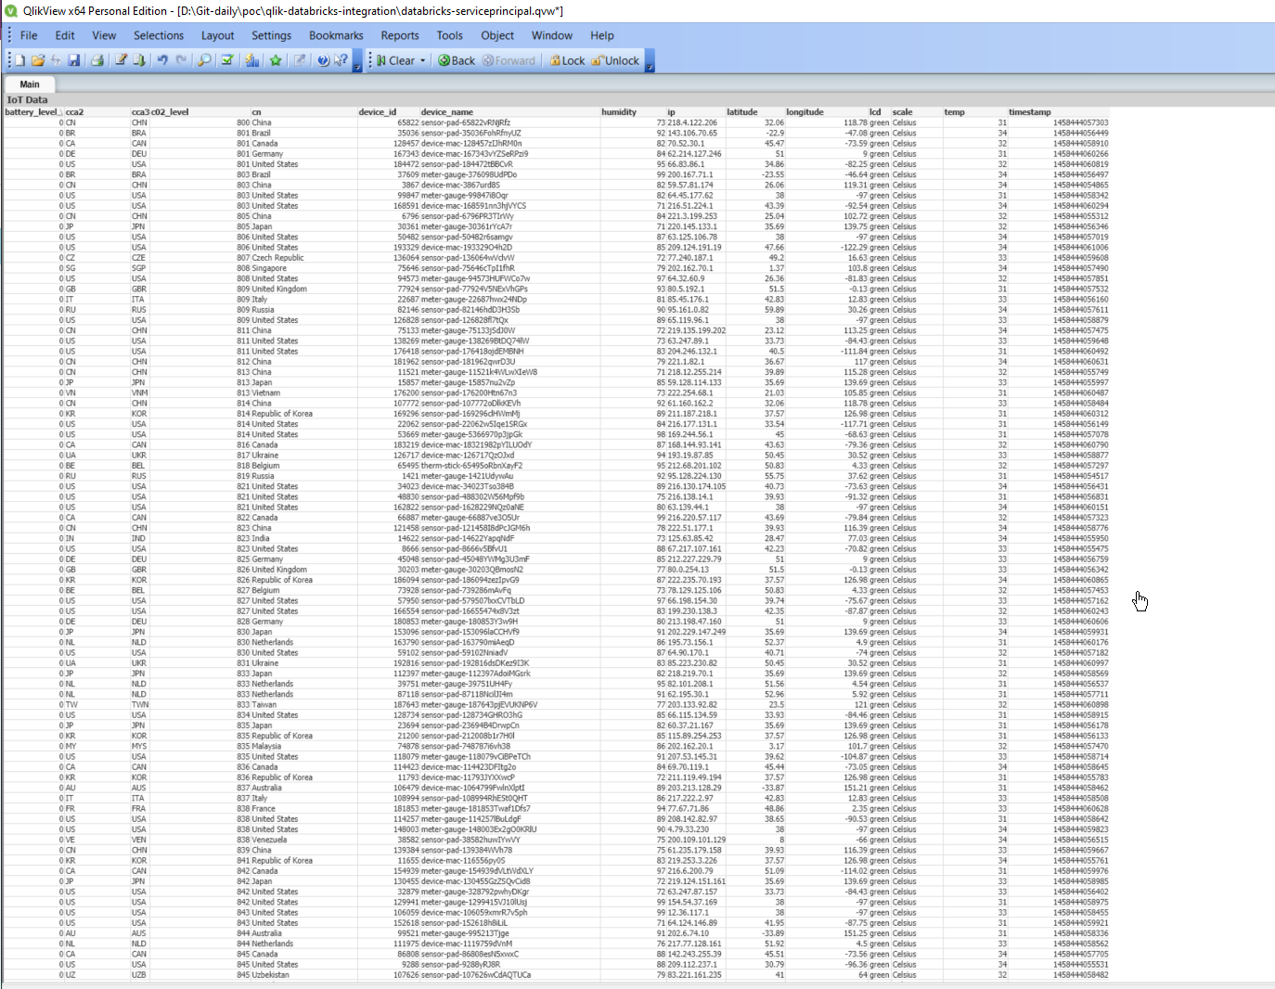This screenshot has height=989, width=1275.
Task: Toggle the search icon in the toolbar
Action: click(x=204, y=60)
